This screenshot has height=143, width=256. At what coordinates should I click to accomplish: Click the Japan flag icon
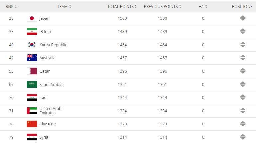pos(32,18)
